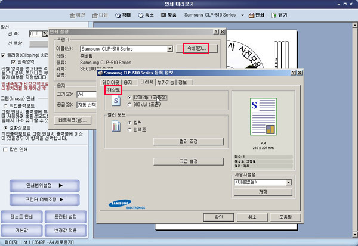
Task: Click the 저장 button
Action: point(263,192)
